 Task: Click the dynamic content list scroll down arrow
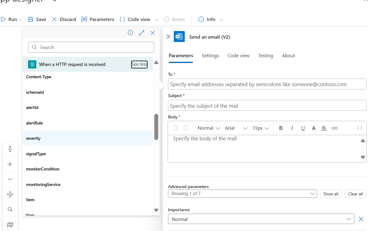pyautogui.click(x=156, y=210)
